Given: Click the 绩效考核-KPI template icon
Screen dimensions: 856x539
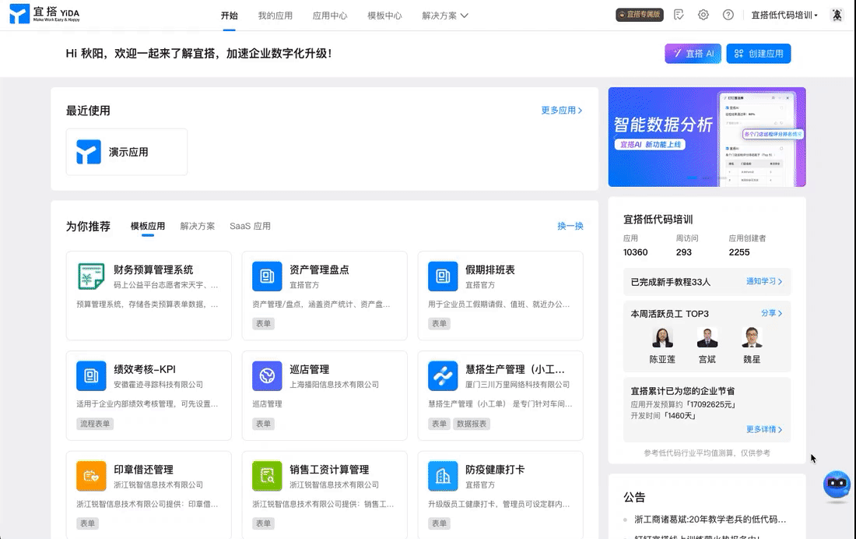Looking at the screenshot, I should click(91, 375).
